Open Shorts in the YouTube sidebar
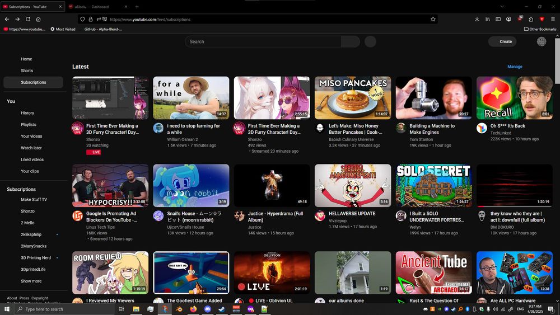The height and width of the screenshot is (315, 560). (x=27, y=70)
